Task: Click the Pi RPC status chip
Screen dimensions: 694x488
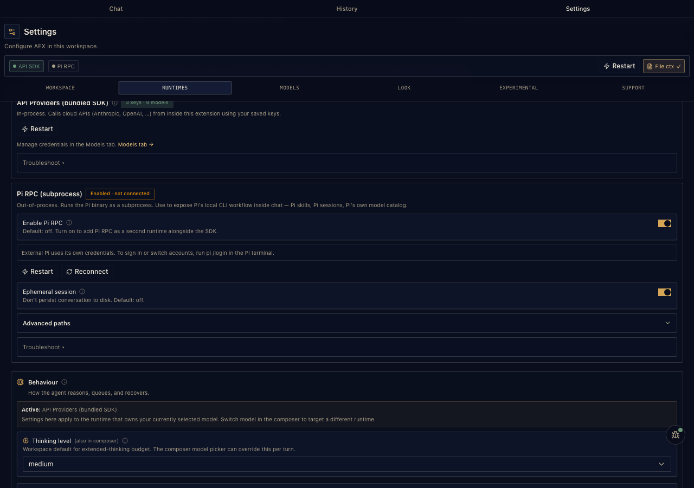Action: tap(63, 66)
